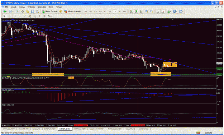The width and height of the screenshot is (224, 135).
Task: Switch to GOLD,M5 chart tab
Action: 36,129
